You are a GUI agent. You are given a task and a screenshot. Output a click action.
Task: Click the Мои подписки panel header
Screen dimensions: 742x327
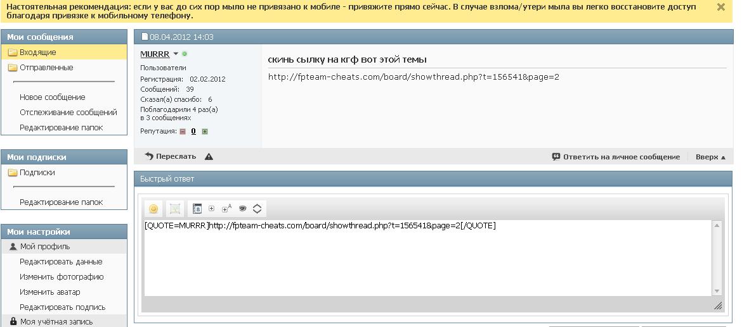pyautogui.click(x=64, y=157)
